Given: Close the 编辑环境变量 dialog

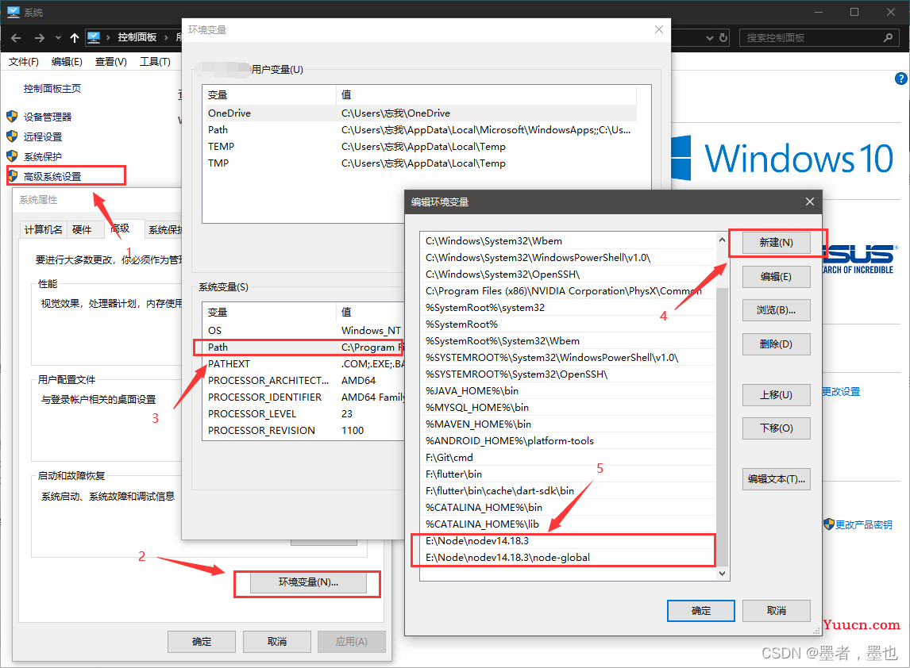Looking at the screenshot, I should pyautogui.click(x=810, y=202).
